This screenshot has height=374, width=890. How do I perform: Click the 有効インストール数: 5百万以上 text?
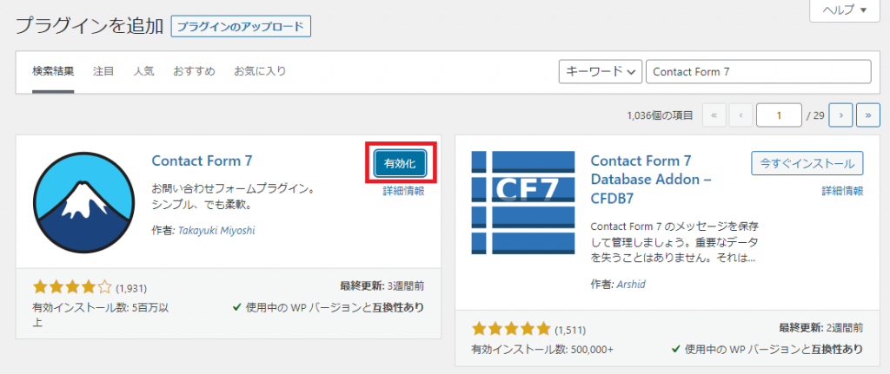[x=101, y=315]
